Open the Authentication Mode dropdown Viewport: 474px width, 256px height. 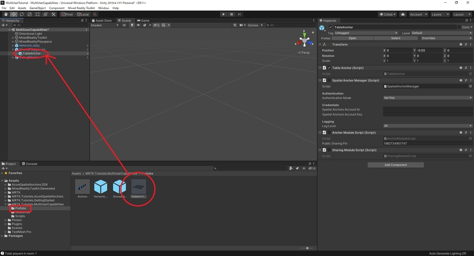pos(428,98)
